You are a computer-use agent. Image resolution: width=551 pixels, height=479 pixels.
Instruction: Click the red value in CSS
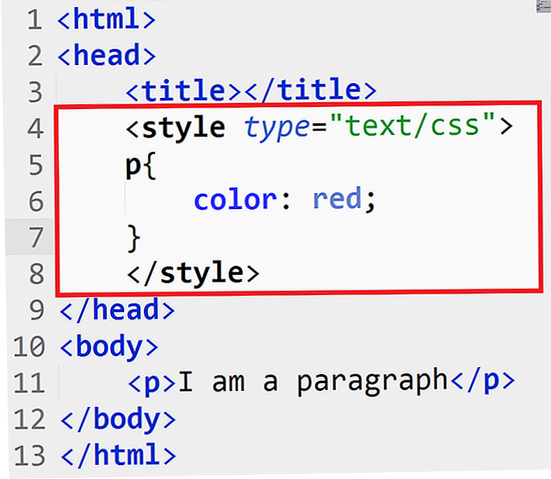337,199
